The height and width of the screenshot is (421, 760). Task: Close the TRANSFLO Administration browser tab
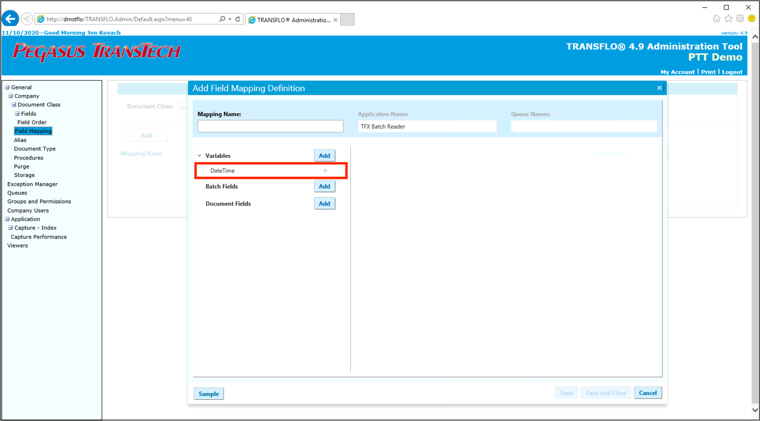tap(335, 20)
